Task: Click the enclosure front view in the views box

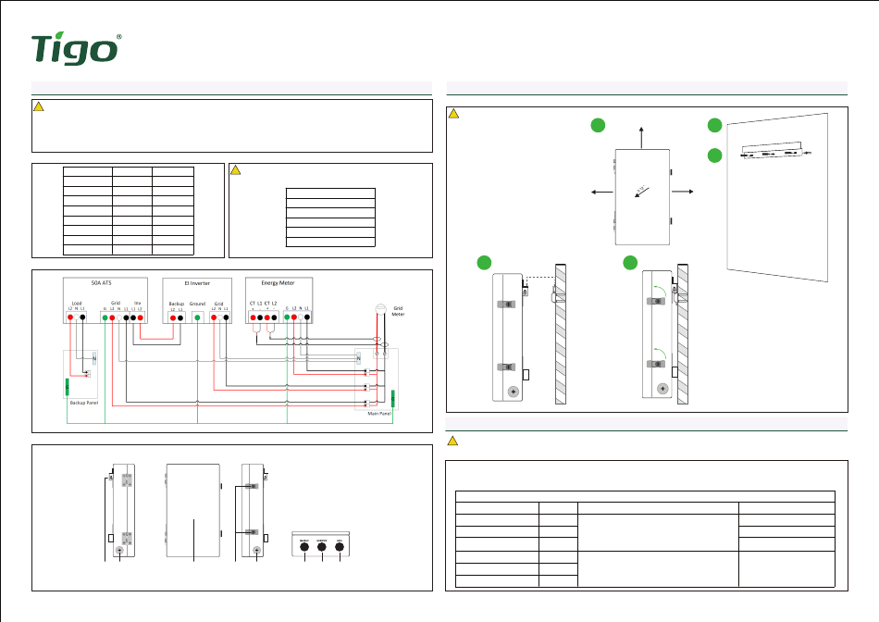Action: point(193,510)
